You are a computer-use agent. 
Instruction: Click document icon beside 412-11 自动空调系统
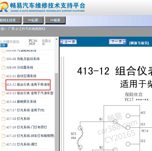pyautogui.click(x=4, y=76)
